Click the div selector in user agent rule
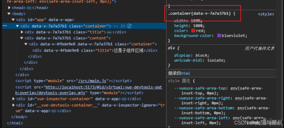This screenshot has height=128, width=284. (x=171, y=48)
